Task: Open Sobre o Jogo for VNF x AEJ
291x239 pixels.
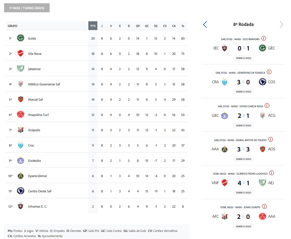Action: pyautogui.click(x=243, y=193)
